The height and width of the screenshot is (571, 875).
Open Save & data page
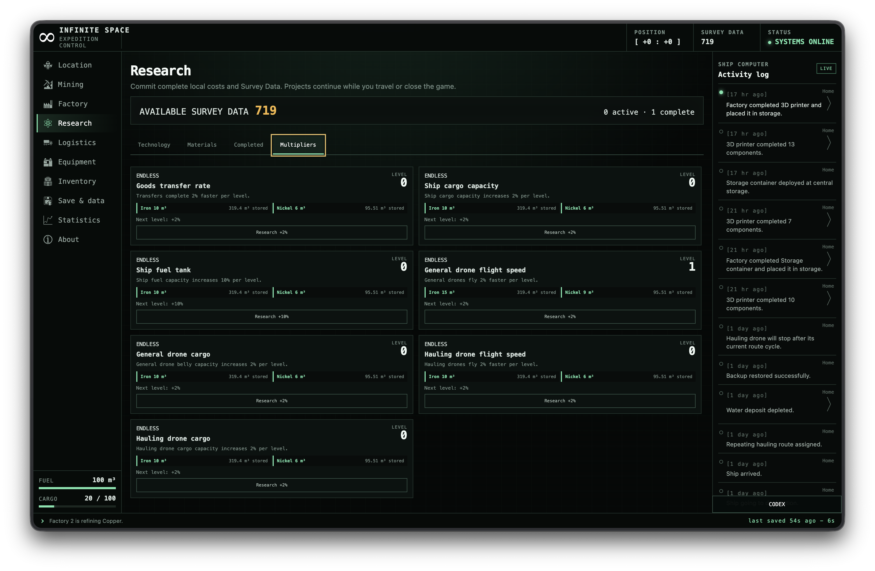coord(77,201)
